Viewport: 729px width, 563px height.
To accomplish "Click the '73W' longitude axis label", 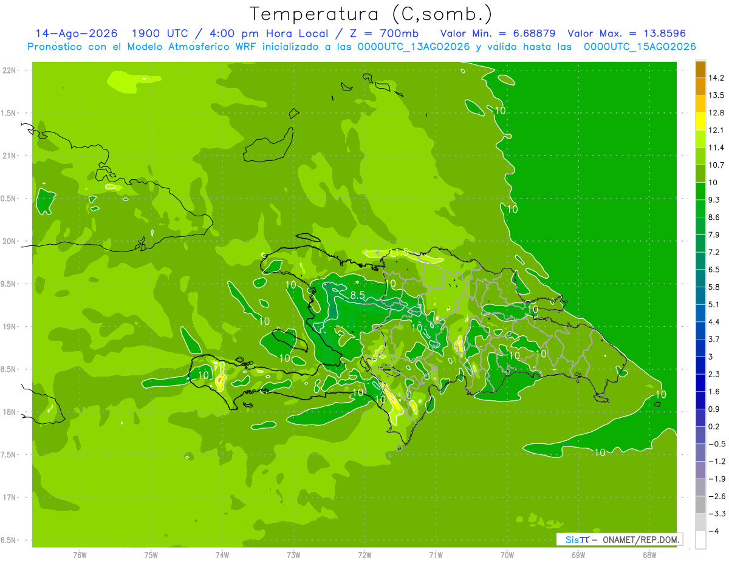I will (x=293, y=554).
